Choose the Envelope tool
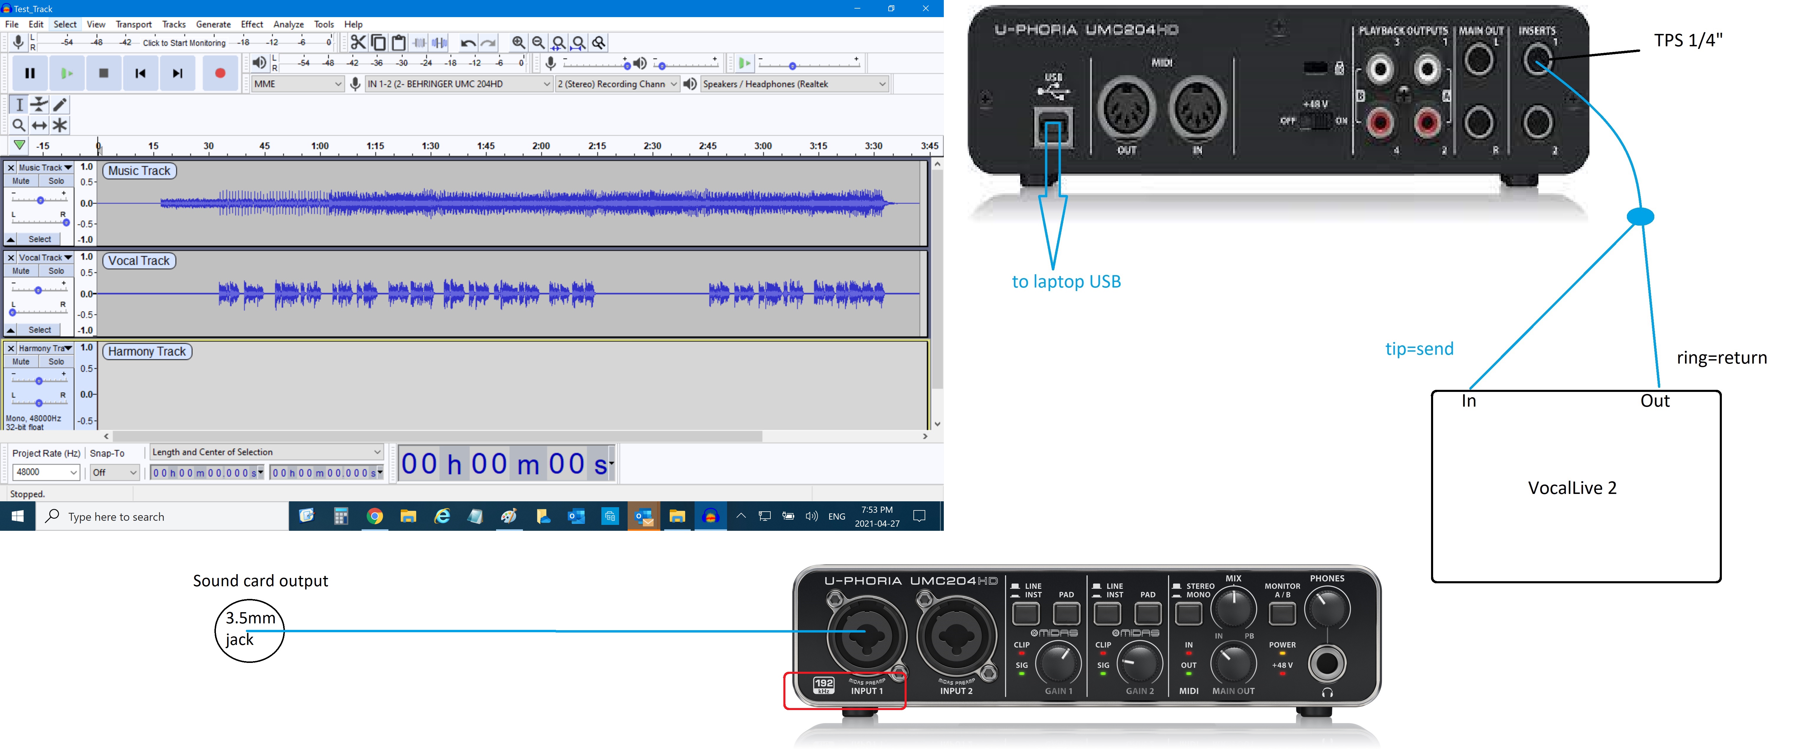This screenshot has height=749, width=1795. (x=39, y=104)
